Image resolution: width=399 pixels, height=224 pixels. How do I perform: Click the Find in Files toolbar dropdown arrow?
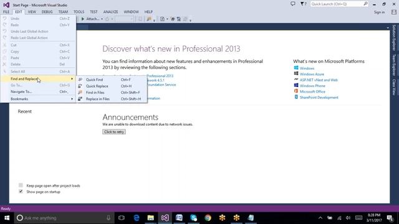154,20
